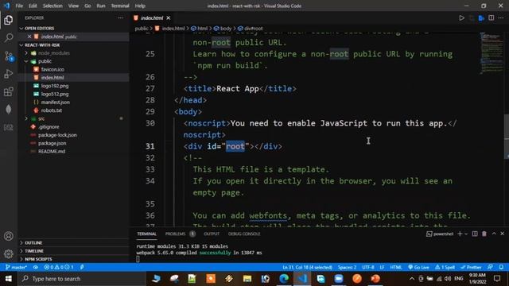This screenshot has height=286, width=509.
Task: Click the Windows Start button
Action: click(9, 279)
